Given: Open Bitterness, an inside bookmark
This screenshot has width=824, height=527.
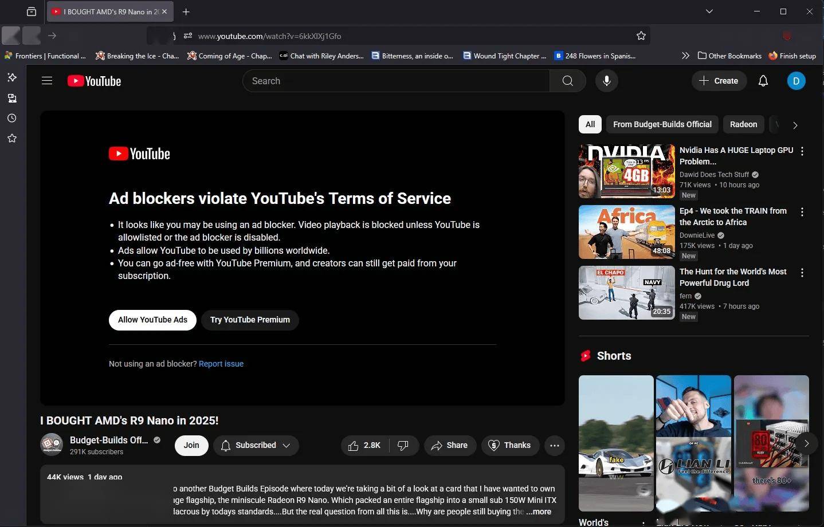Looking at the screenshot, I should [x=412, y=56].
